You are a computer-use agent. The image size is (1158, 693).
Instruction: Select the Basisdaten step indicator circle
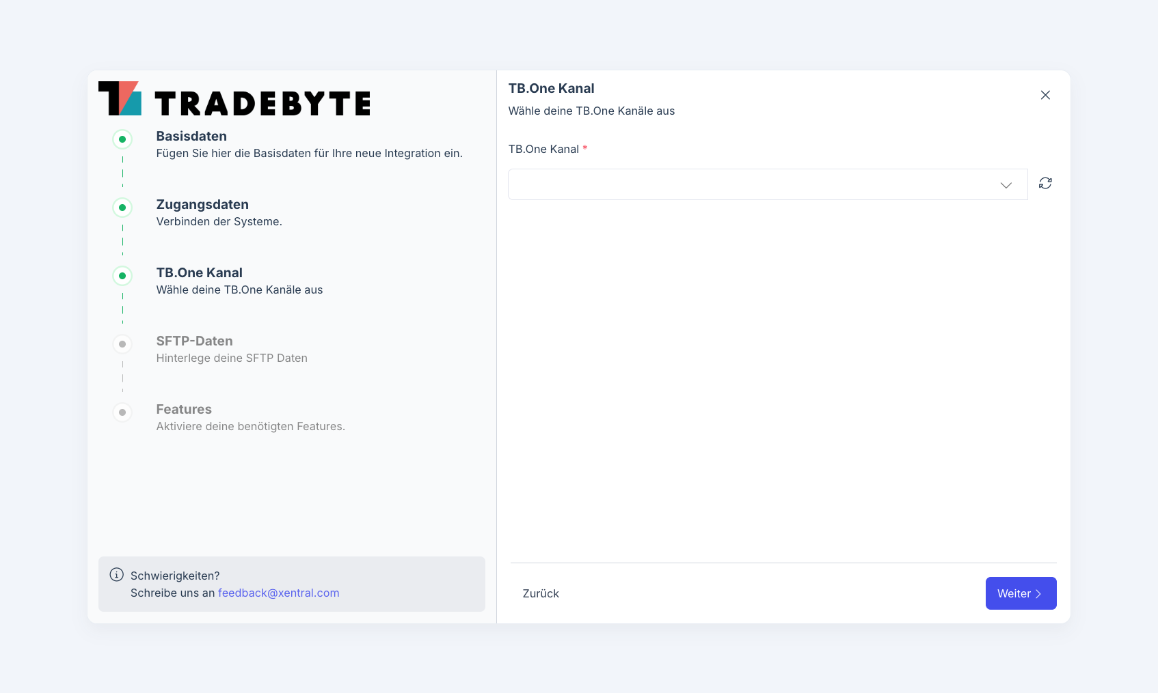click(x=122, y=139)
